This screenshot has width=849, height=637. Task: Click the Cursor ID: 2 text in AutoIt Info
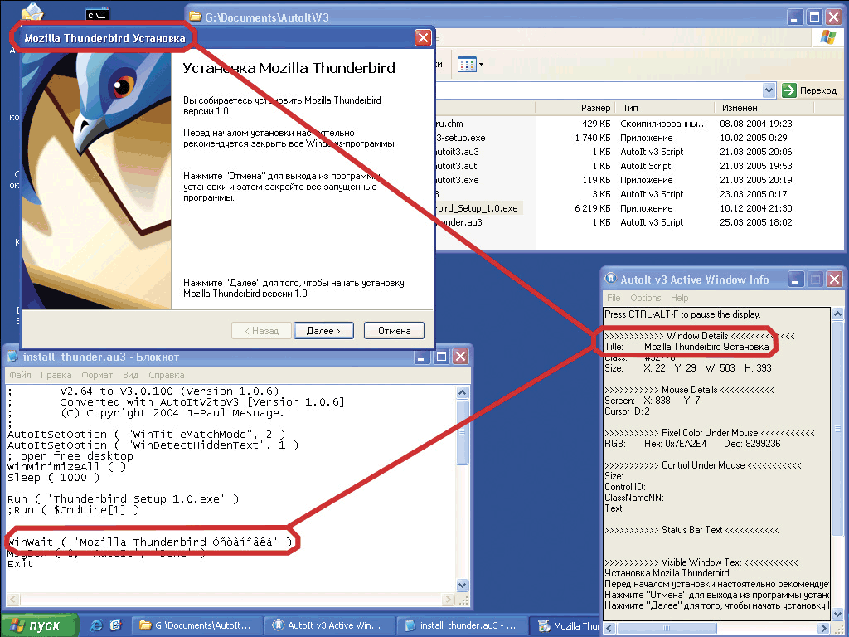pyautogui.click(x=627, y=411)
